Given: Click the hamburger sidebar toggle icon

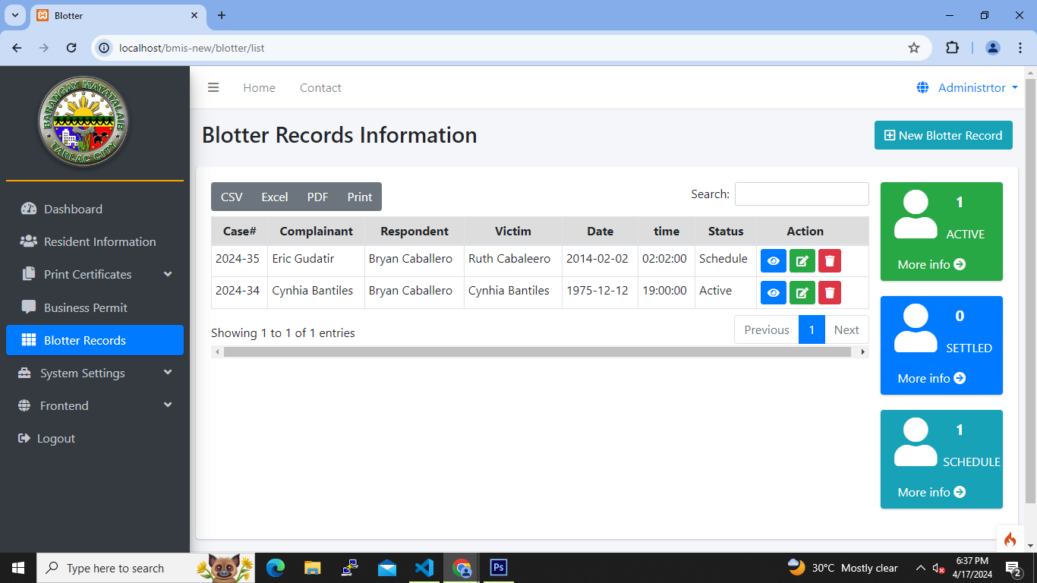Looking at the screenshot, I should tap(213, 87).
